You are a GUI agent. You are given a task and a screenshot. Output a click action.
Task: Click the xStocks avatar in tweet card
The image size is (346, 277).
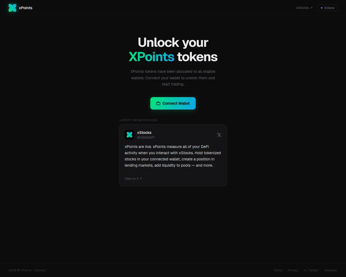tap(129, 135)
